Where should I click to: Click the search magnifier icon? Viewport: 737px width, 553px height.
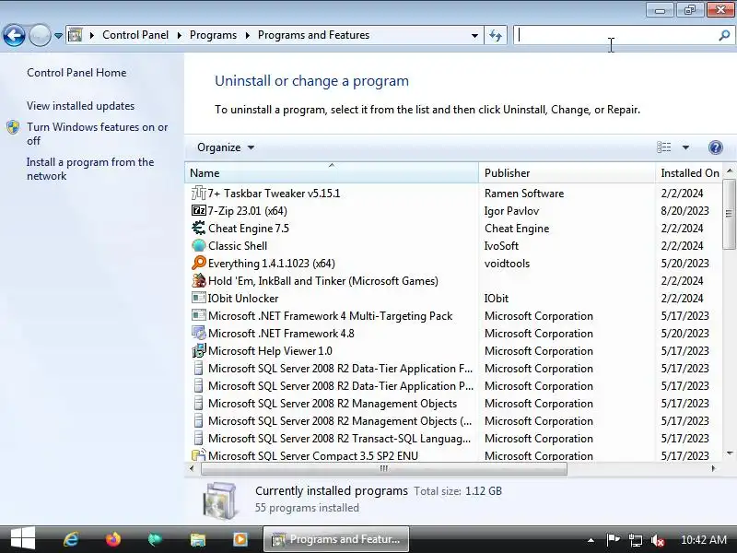[724, 35]
